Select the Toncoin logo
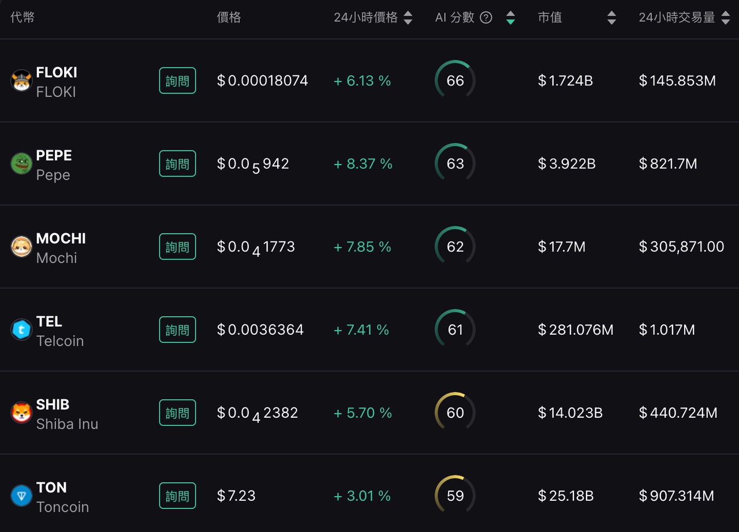Image resolution: width=739 pixels, height=532 pixels. click(21, 495)
